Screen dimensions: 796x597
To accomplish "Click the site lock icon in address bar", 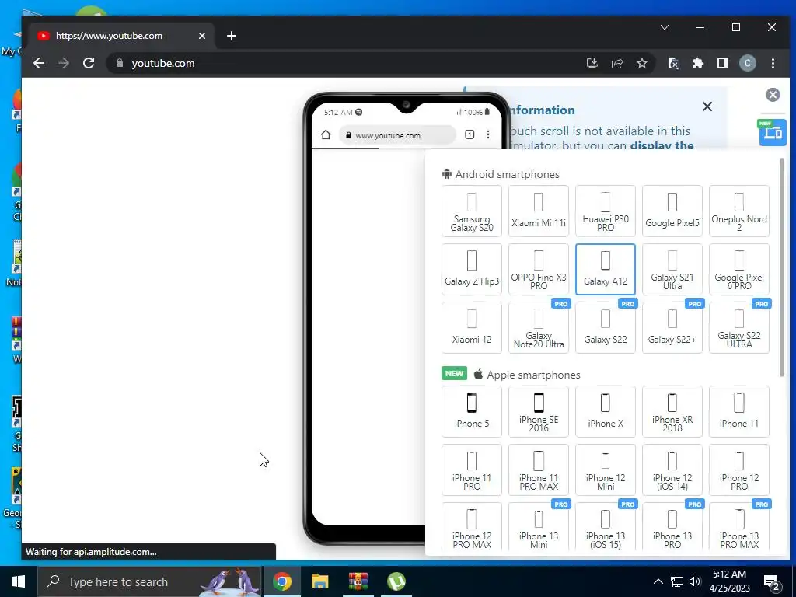I will coord(120,63).
